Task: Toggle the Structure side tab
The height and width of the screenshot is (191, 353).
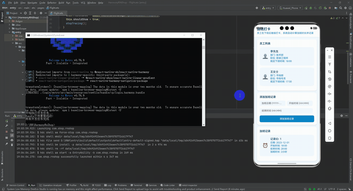Action: click(x=2, y=174)
